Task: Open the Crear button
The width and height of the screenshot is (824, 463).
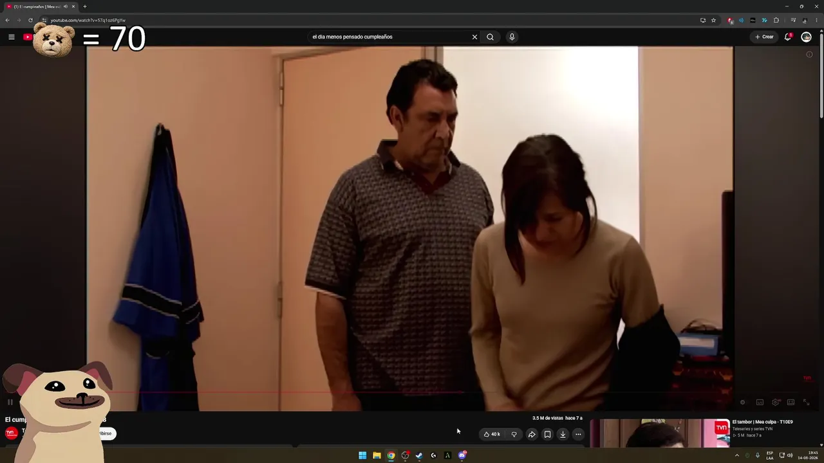Action: point(764,37)
